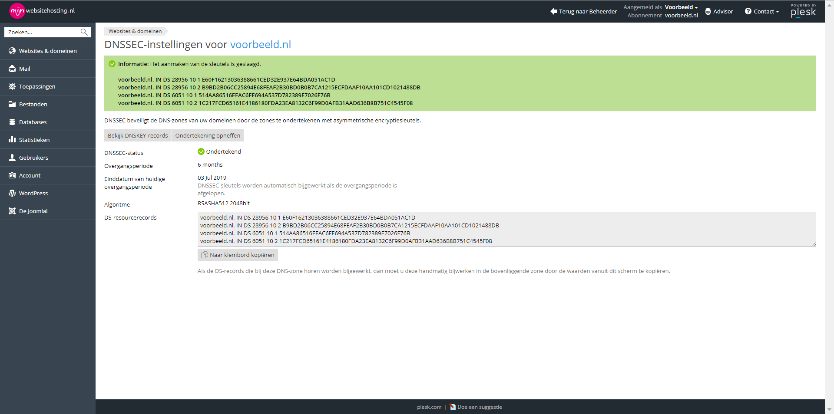The image size is (834, 414).
Task: Focus the Zoeken search field
Action: pyautogui.click(x=43, y=32)
